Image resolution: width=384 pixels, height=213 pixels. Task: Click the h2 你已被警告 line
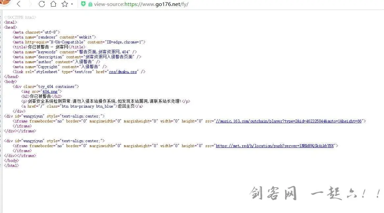coord(41,96)
